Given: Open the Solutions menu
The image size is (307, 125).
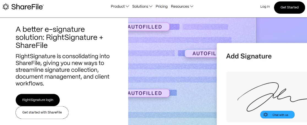Looking at the screenshot, I should coord(142,6).
